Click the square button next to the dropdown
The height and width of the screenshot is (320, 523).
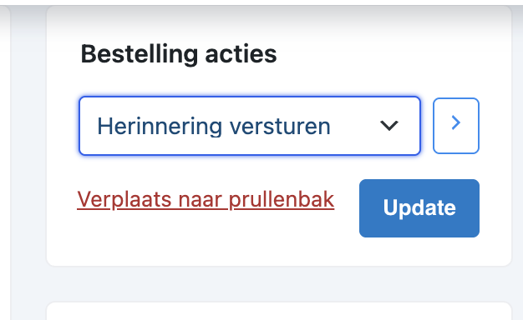[x=456, y=126]
